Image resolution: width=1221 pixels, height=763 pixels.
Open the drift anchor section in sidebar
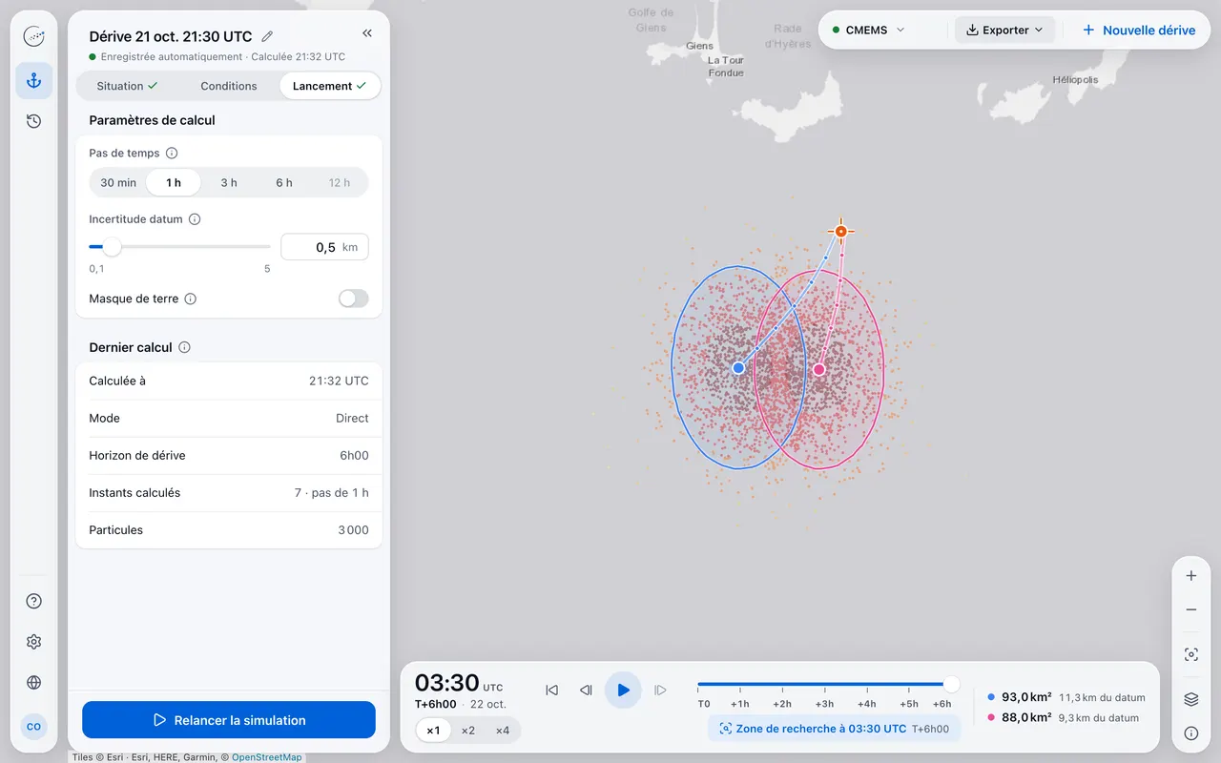[x=33, y=81]
